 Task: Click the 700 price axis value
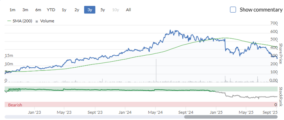coord(274,23)
